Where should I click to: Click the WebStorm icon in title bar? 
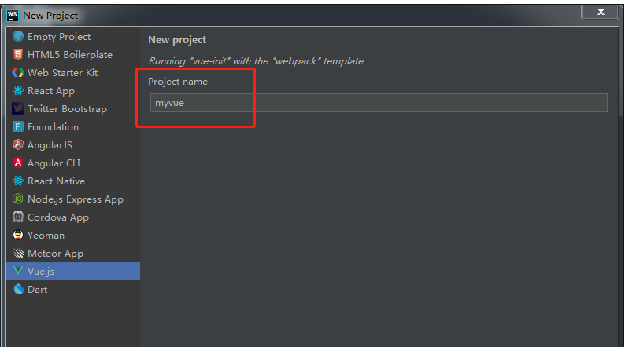(x=13, y=15)
